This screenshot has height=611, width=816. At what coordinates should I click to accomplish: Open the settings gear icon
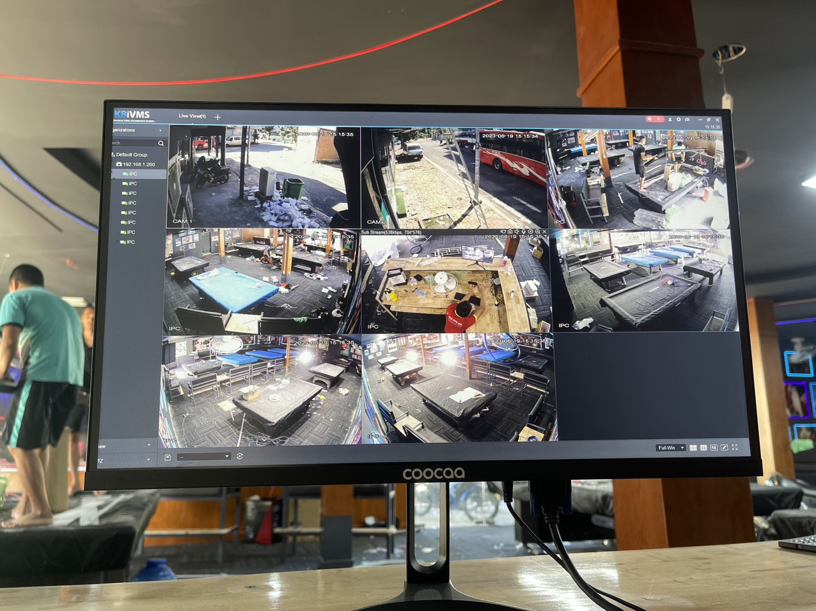[679, 120]
